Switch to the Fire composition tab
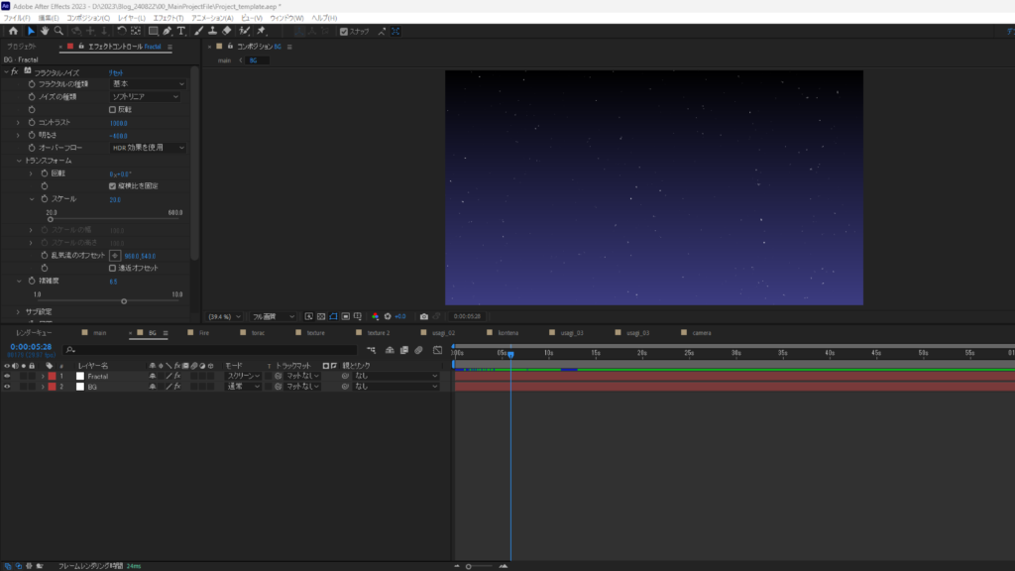The height and width of the screenshot is (571, 1015). 203,333
